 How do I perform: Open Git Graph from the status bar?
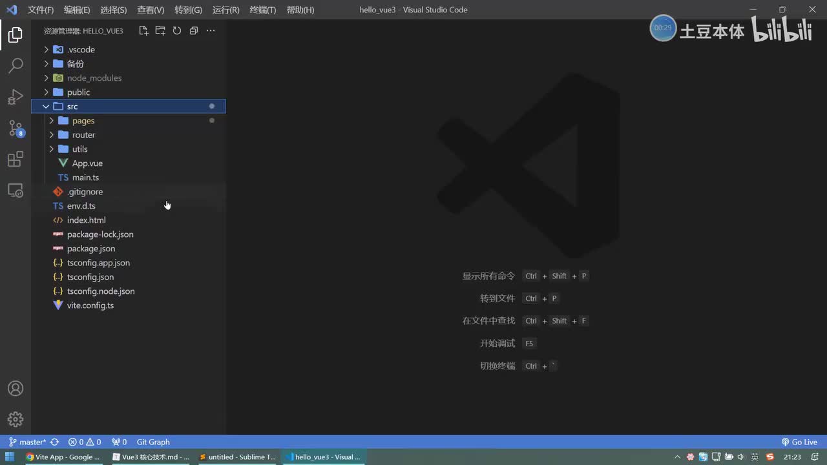(153, 442)
